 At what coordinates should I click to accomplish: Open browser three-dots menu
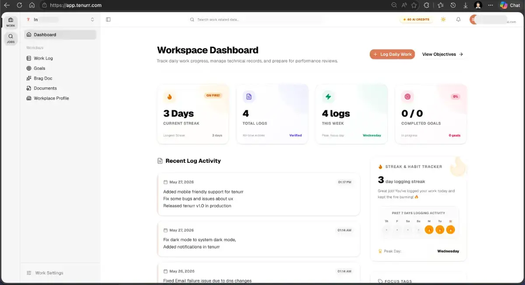coord(491,5)
